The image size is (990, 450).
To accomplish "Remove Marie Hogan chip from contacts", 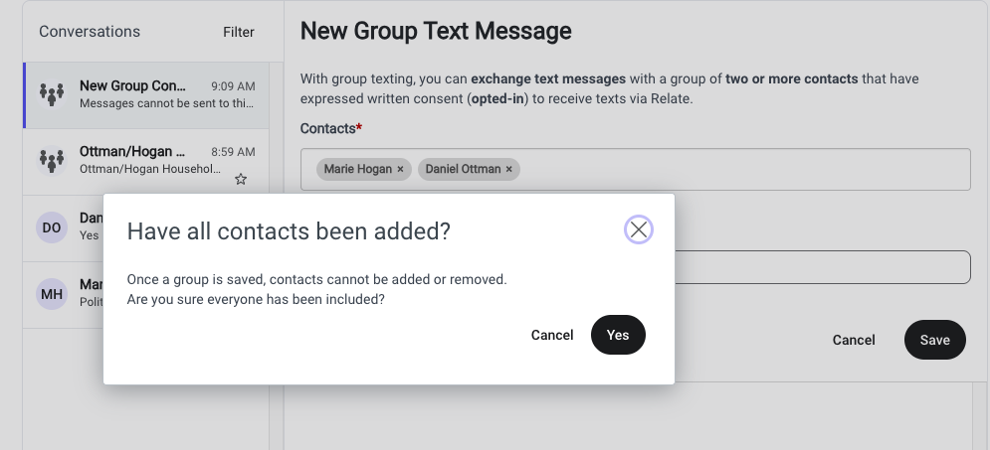I will (400, 169).
